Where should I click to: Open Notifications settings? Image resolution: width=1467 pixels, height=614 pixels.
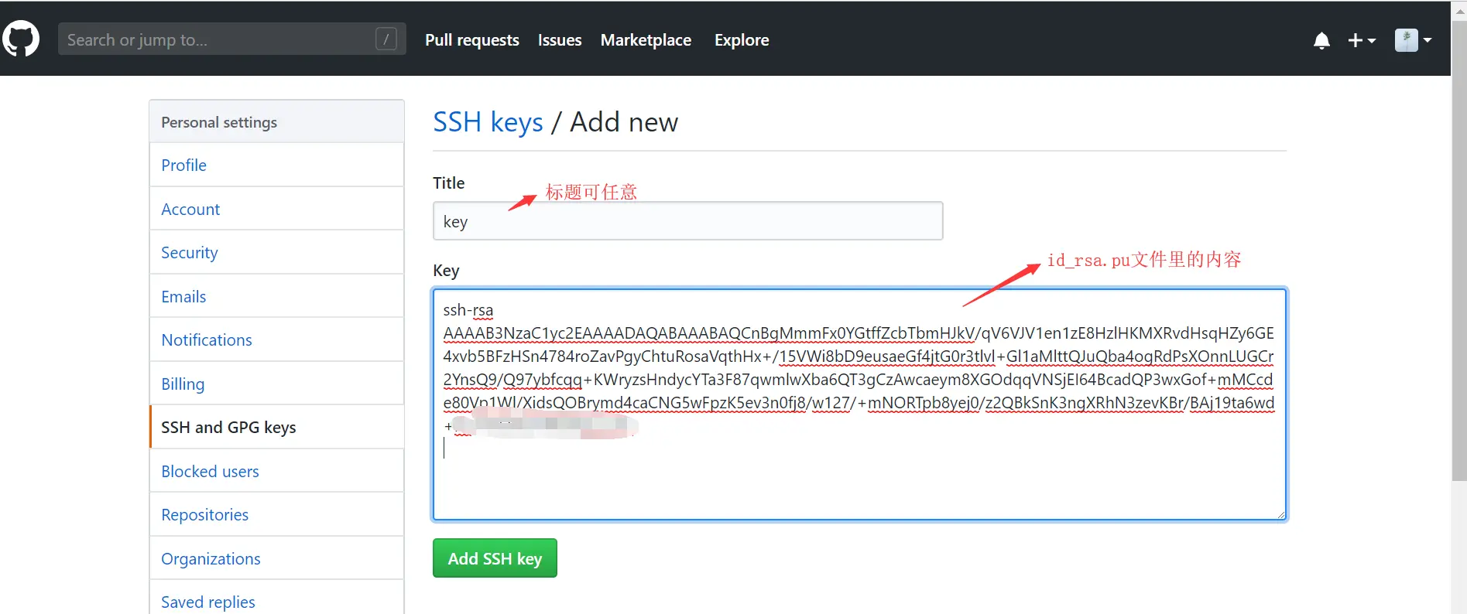[276, 339]
